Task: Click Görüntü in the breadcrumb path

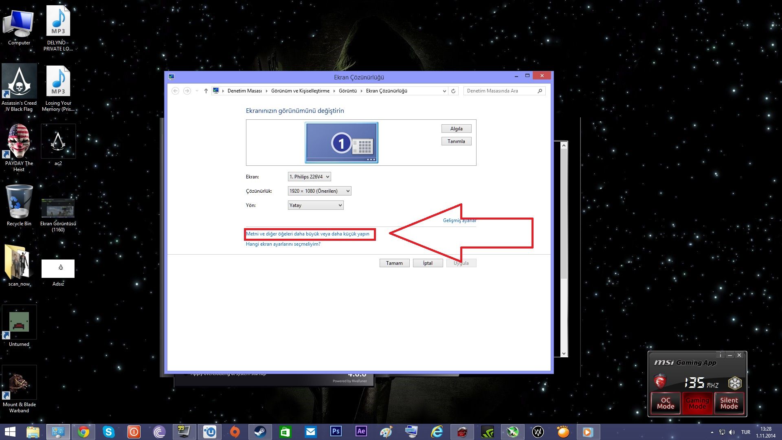Action: point(347,91)
